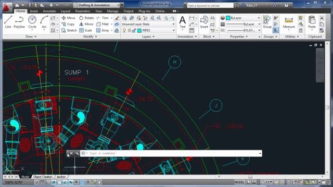Open the Object Creation layout tab

[x=43, y=177]
